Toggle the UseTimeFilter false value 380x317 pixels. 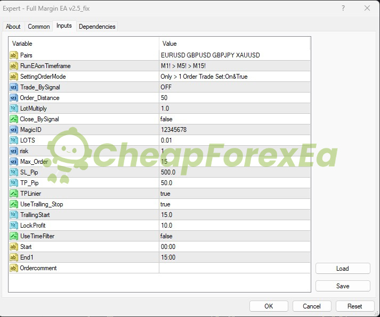235,236
